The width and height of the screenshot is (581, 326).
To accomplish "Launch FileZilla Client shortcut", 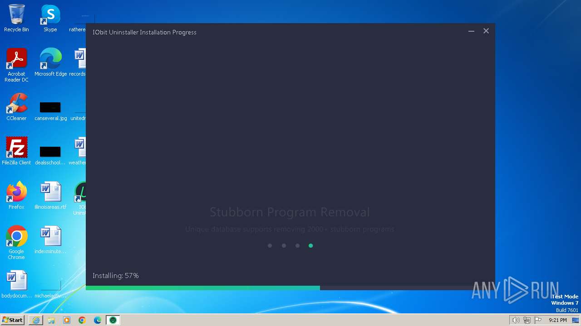I will pos(16,151).
